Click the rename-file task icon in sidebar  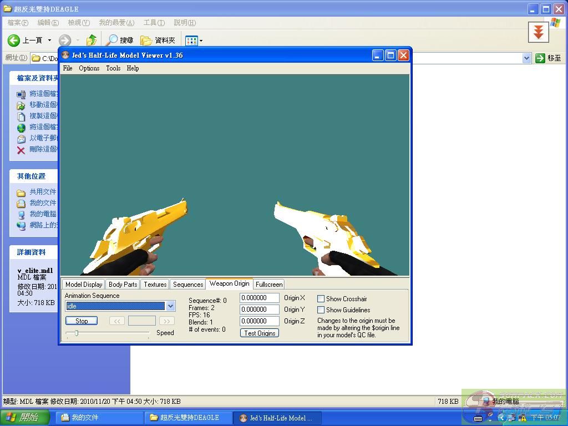tap(21, 94)
